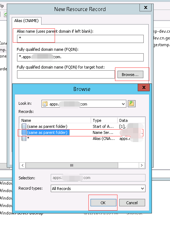Image resolution: width=170 pixels, height=228 pixels.
Task: Click the FQDN field showing *.apps
Action: [x=80, y=57]
